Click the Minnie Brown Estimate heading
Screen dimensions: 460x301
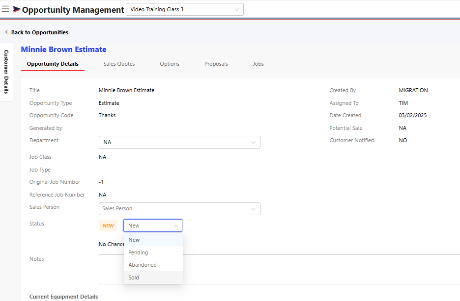tap(64, 50)
